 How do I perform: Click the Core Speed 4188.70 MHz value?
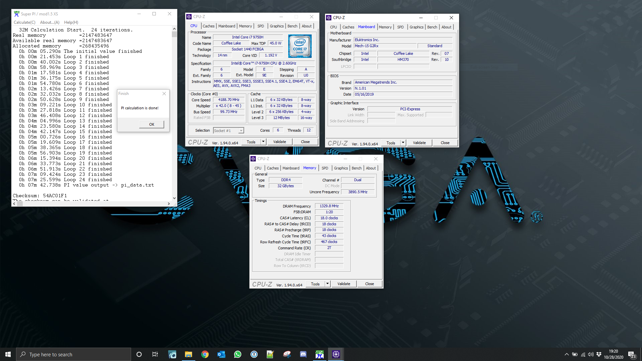point(229,100)
